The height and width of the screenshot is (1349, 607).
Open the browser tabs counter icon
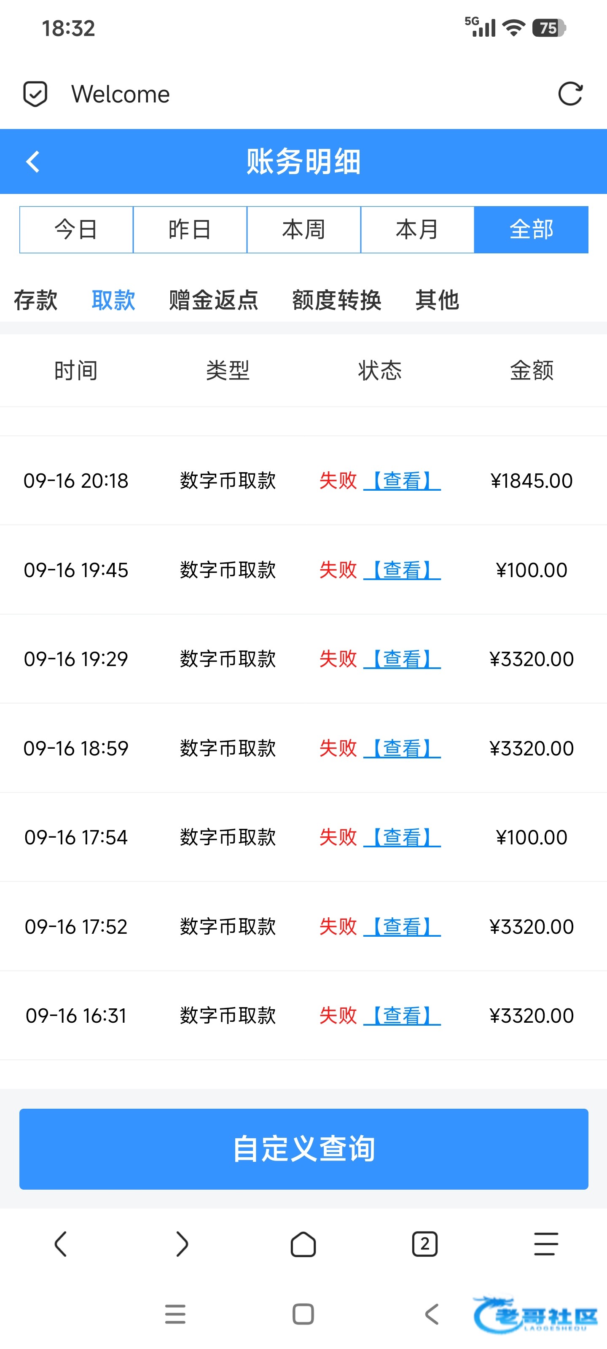click(424, 1244)
